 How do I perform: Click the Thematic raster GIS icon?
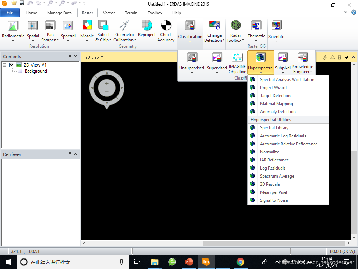pyautogui.click(x=256, y=26)
